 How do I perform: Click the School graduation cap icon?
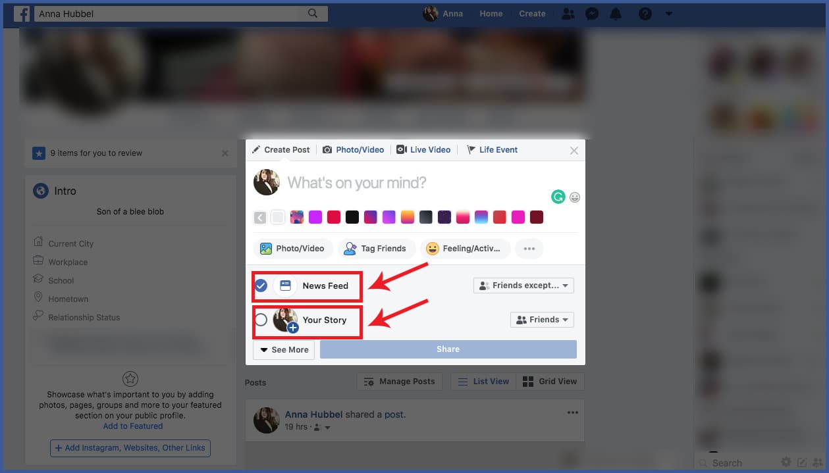coord(38,280)
